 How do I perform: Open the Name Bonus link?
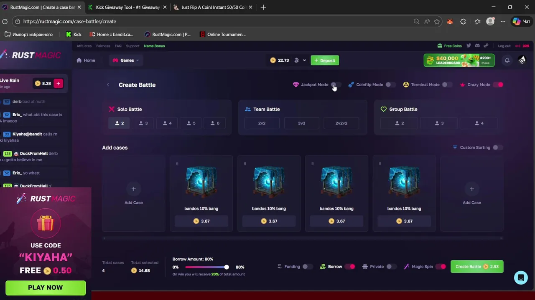point(154,46)
